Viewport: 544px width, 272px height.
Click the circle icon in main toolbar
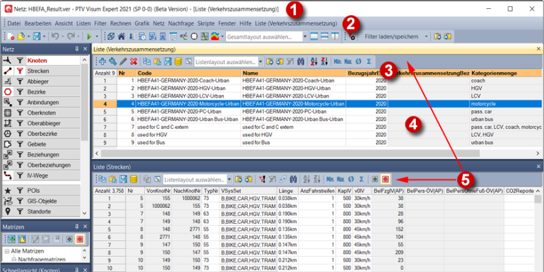pyautogui.click(x=194, y=36)
